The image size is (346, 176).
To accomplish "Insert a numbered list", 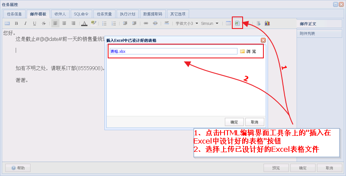I will coord(114,23).
